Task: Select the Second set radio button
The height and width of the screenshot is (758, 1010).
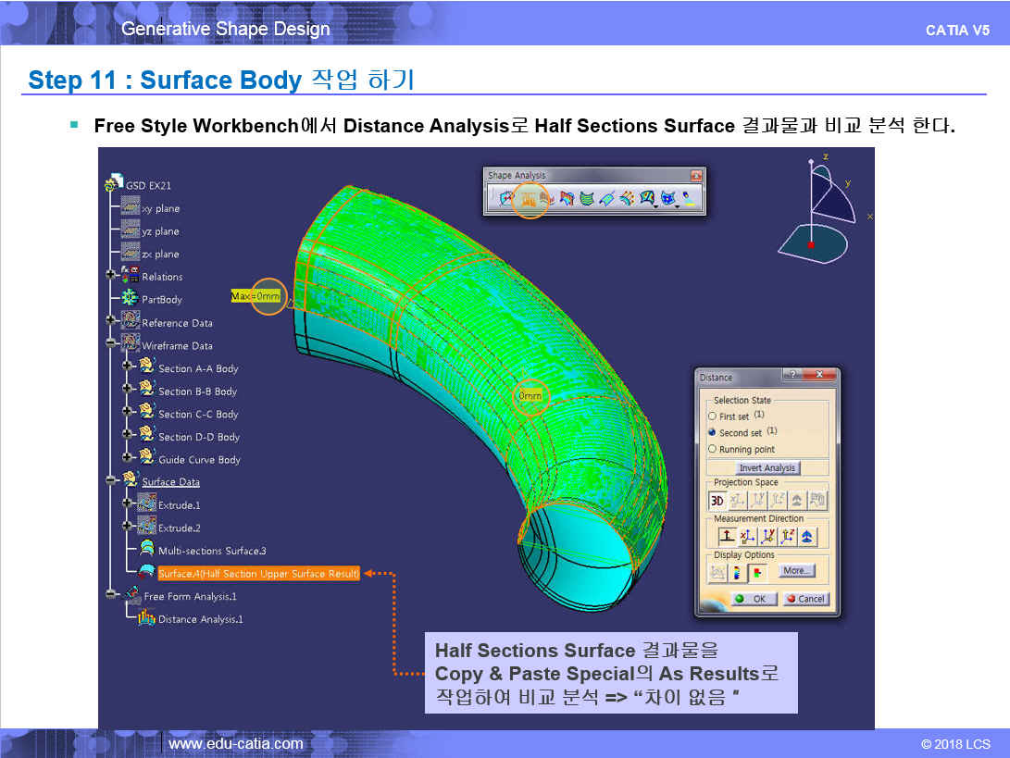Action: click(x=712, y=432)
